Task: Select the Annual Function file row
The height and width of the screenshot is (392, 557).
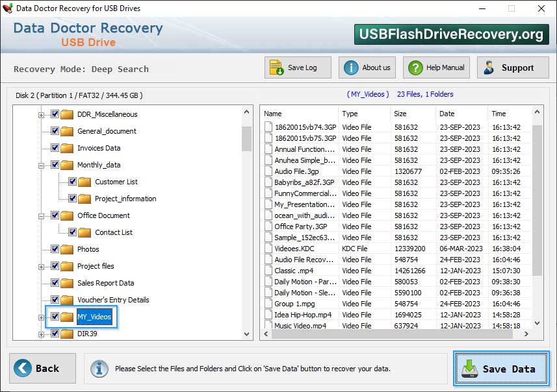Action: click(398, 149)
